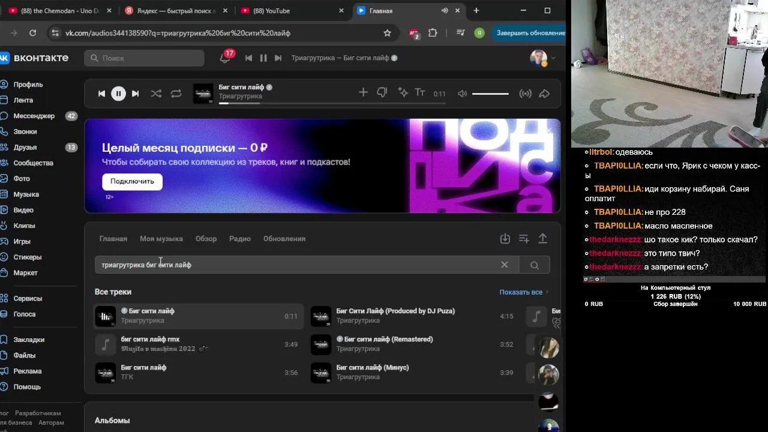
Task: Skip to next track in audio player bar
Action: pos(136,94)
